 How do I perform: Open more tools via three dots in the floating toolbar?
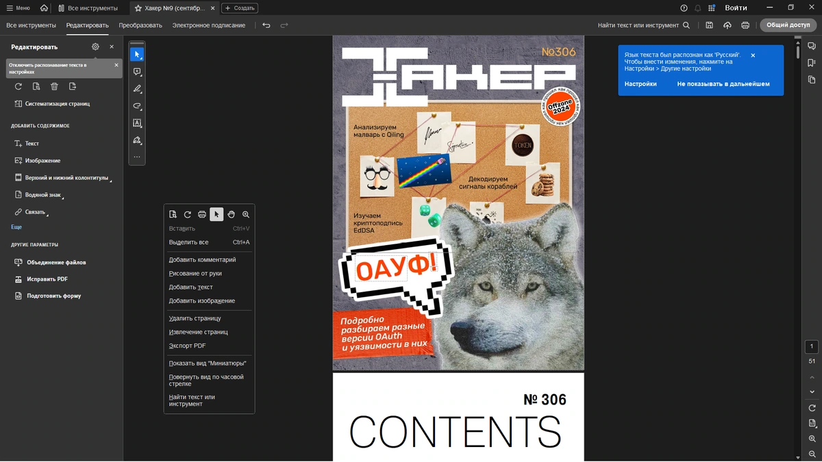(x=137, y=157)
